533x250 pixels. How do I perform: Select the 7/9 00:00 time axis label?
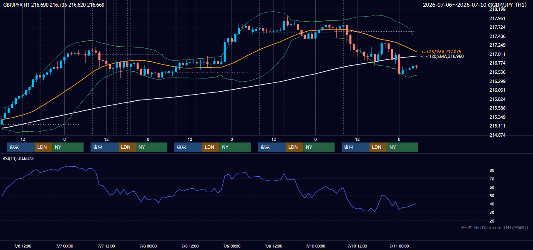pos(231,246)
